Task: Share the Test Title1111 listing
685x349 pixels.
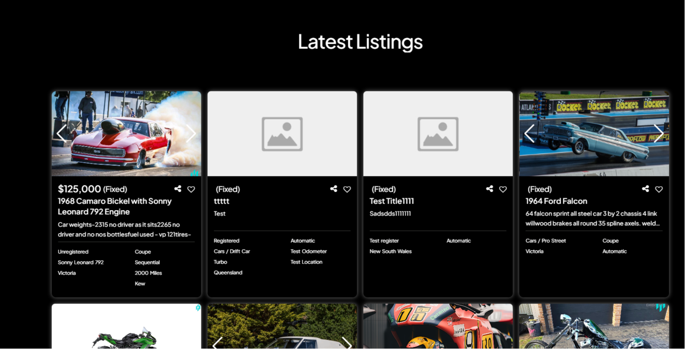Action: click(490, 189)
